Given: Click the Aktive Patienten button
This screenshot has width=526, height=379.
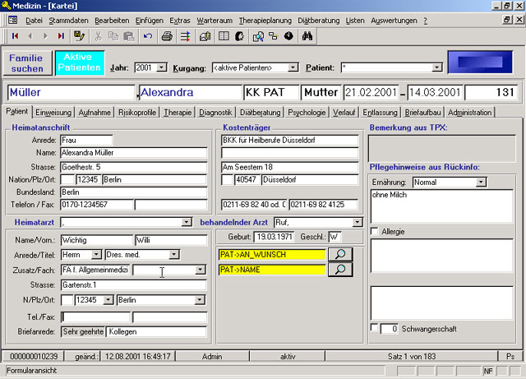Looking at the screenshot, I should [x=80, y=62].
